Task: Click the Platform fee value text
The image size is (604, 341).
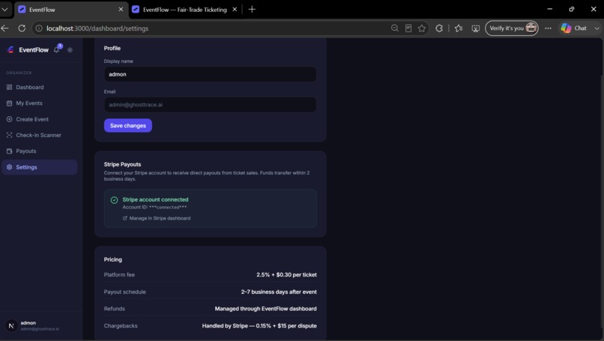Action: (286, 275)
